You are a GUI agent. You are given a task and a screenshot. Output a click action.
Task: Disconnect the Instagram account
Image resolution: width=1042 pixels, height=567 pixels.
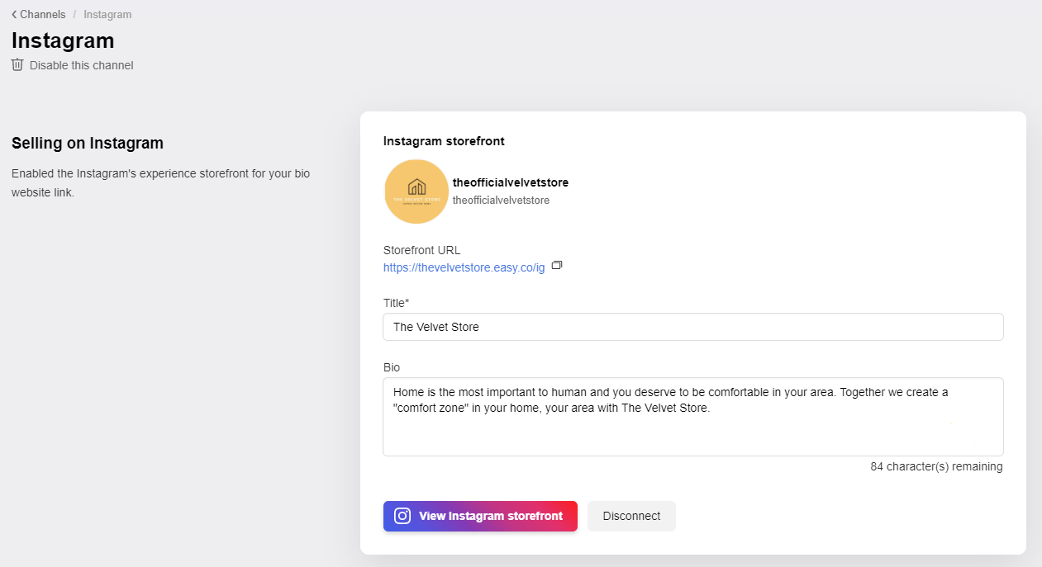click(x=631, y=516)
